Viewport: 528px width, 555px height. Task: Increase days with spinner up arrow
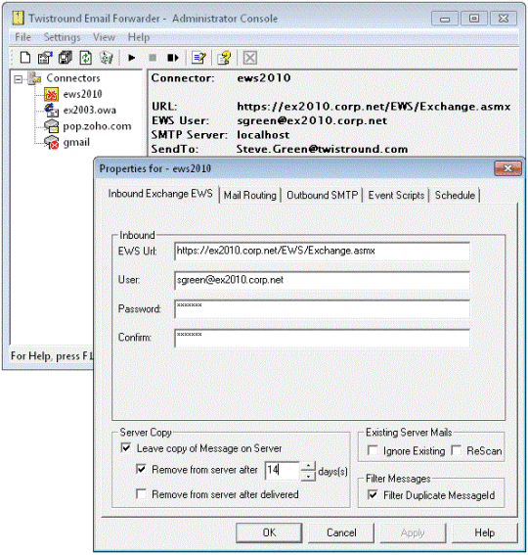pyautogui.click(x=308, y=466)
